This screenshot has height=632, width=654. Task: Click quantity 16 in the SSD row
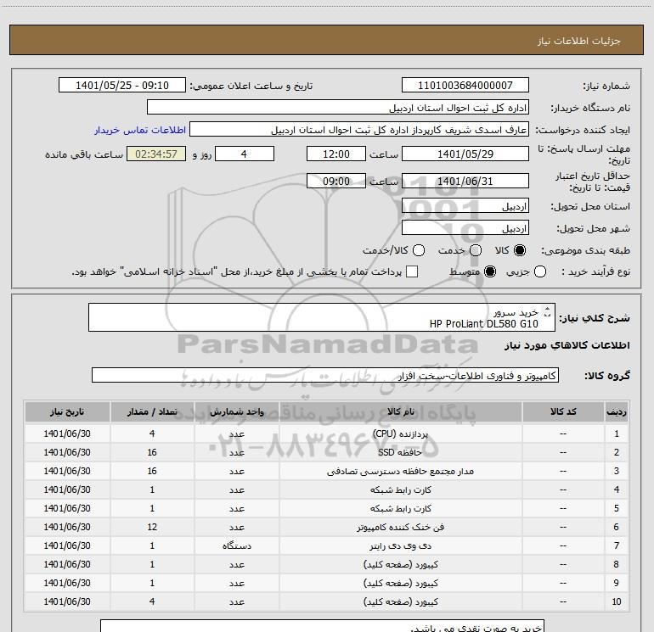click(x=152, y=452)
